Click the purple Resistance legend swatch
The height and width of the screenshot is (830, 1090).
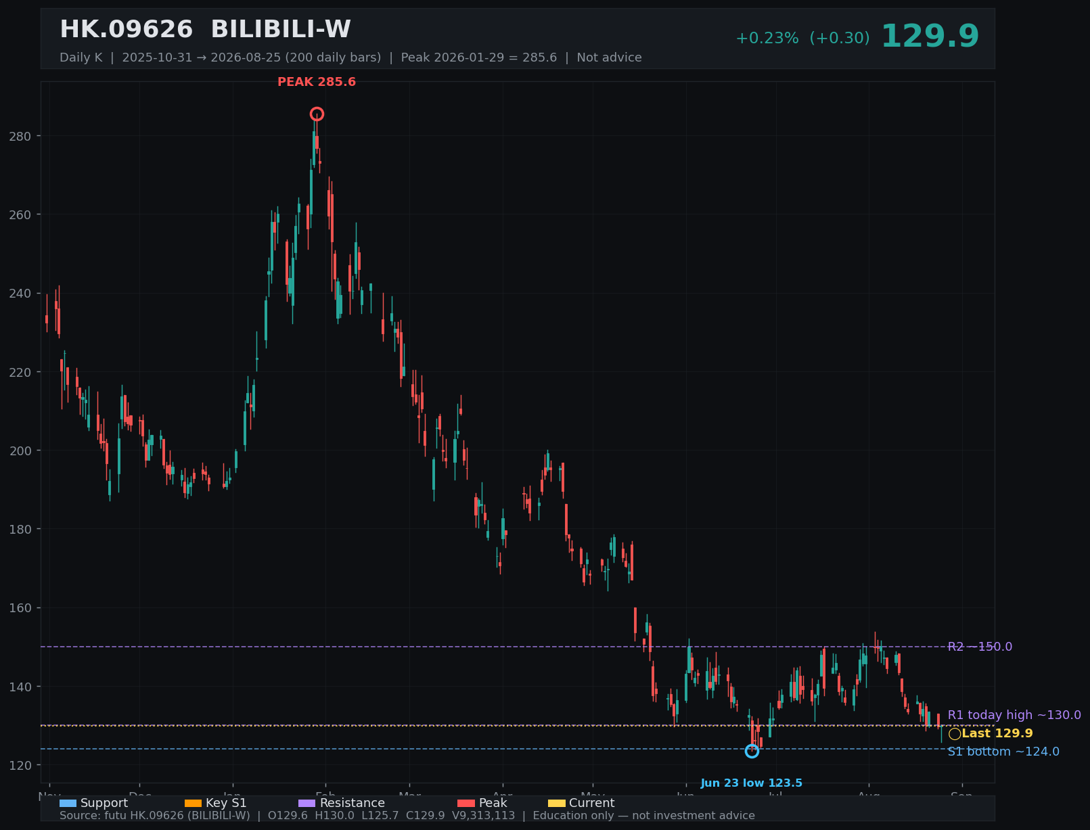tap(306, 803)
